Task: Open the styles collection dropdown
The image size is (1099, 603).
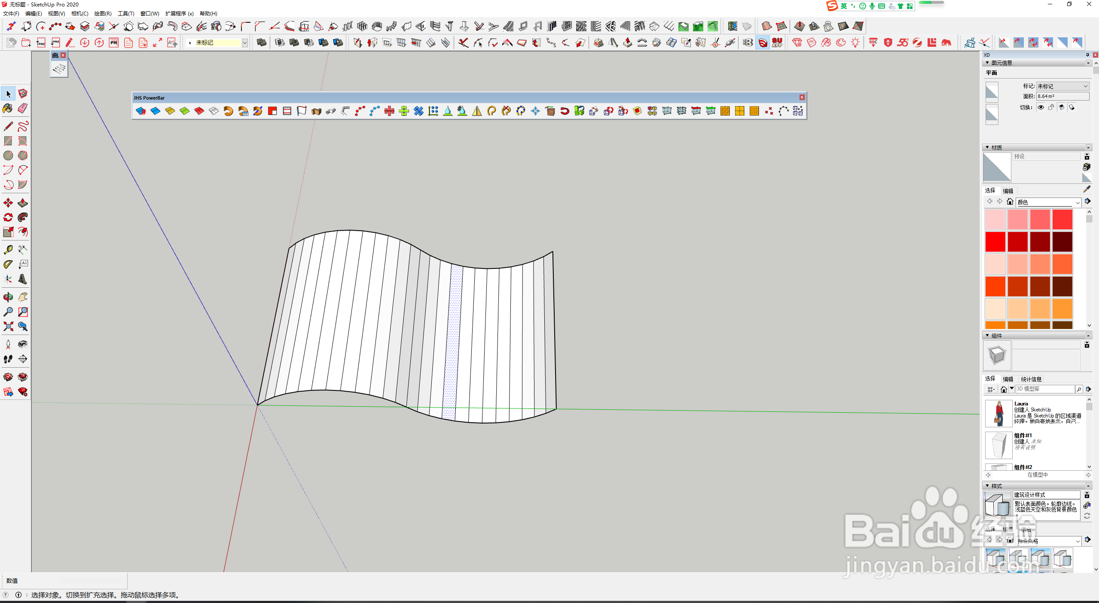Action: 1078,541
